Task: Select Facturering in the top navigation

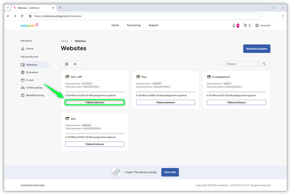Action: pyautogui.click(x=133, y=25)
